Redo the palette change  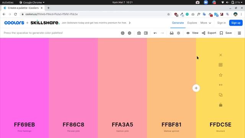tap(162, 33)
